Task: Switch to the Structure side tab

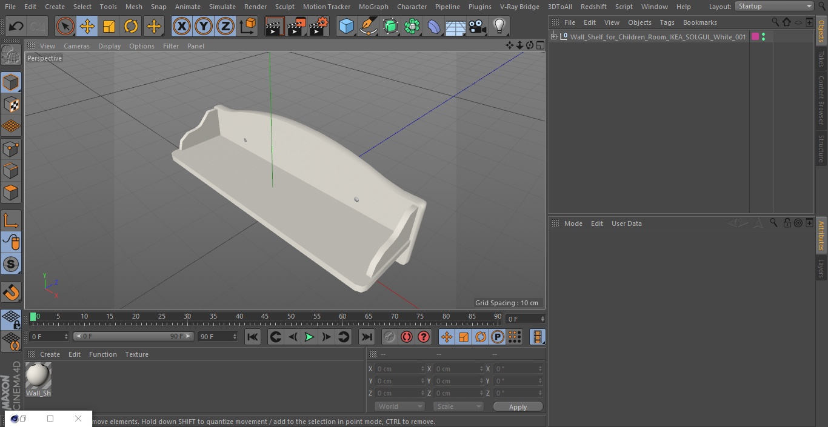Action: [821, 149]
